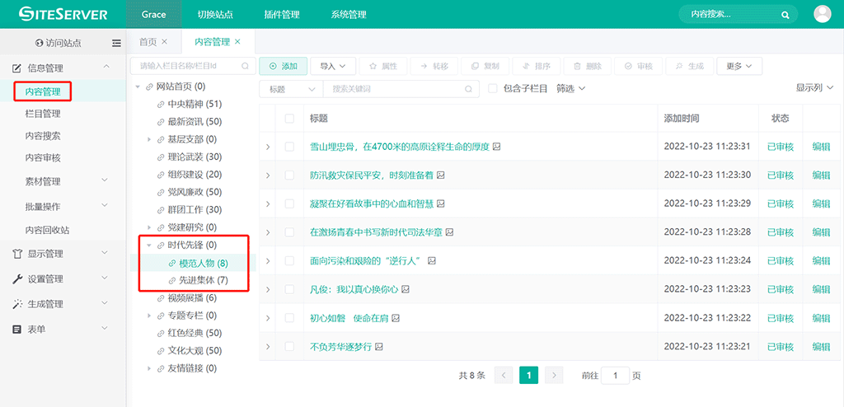
Task: Collapse the sidebar with the hamburger icon
Action: point(116,43)
